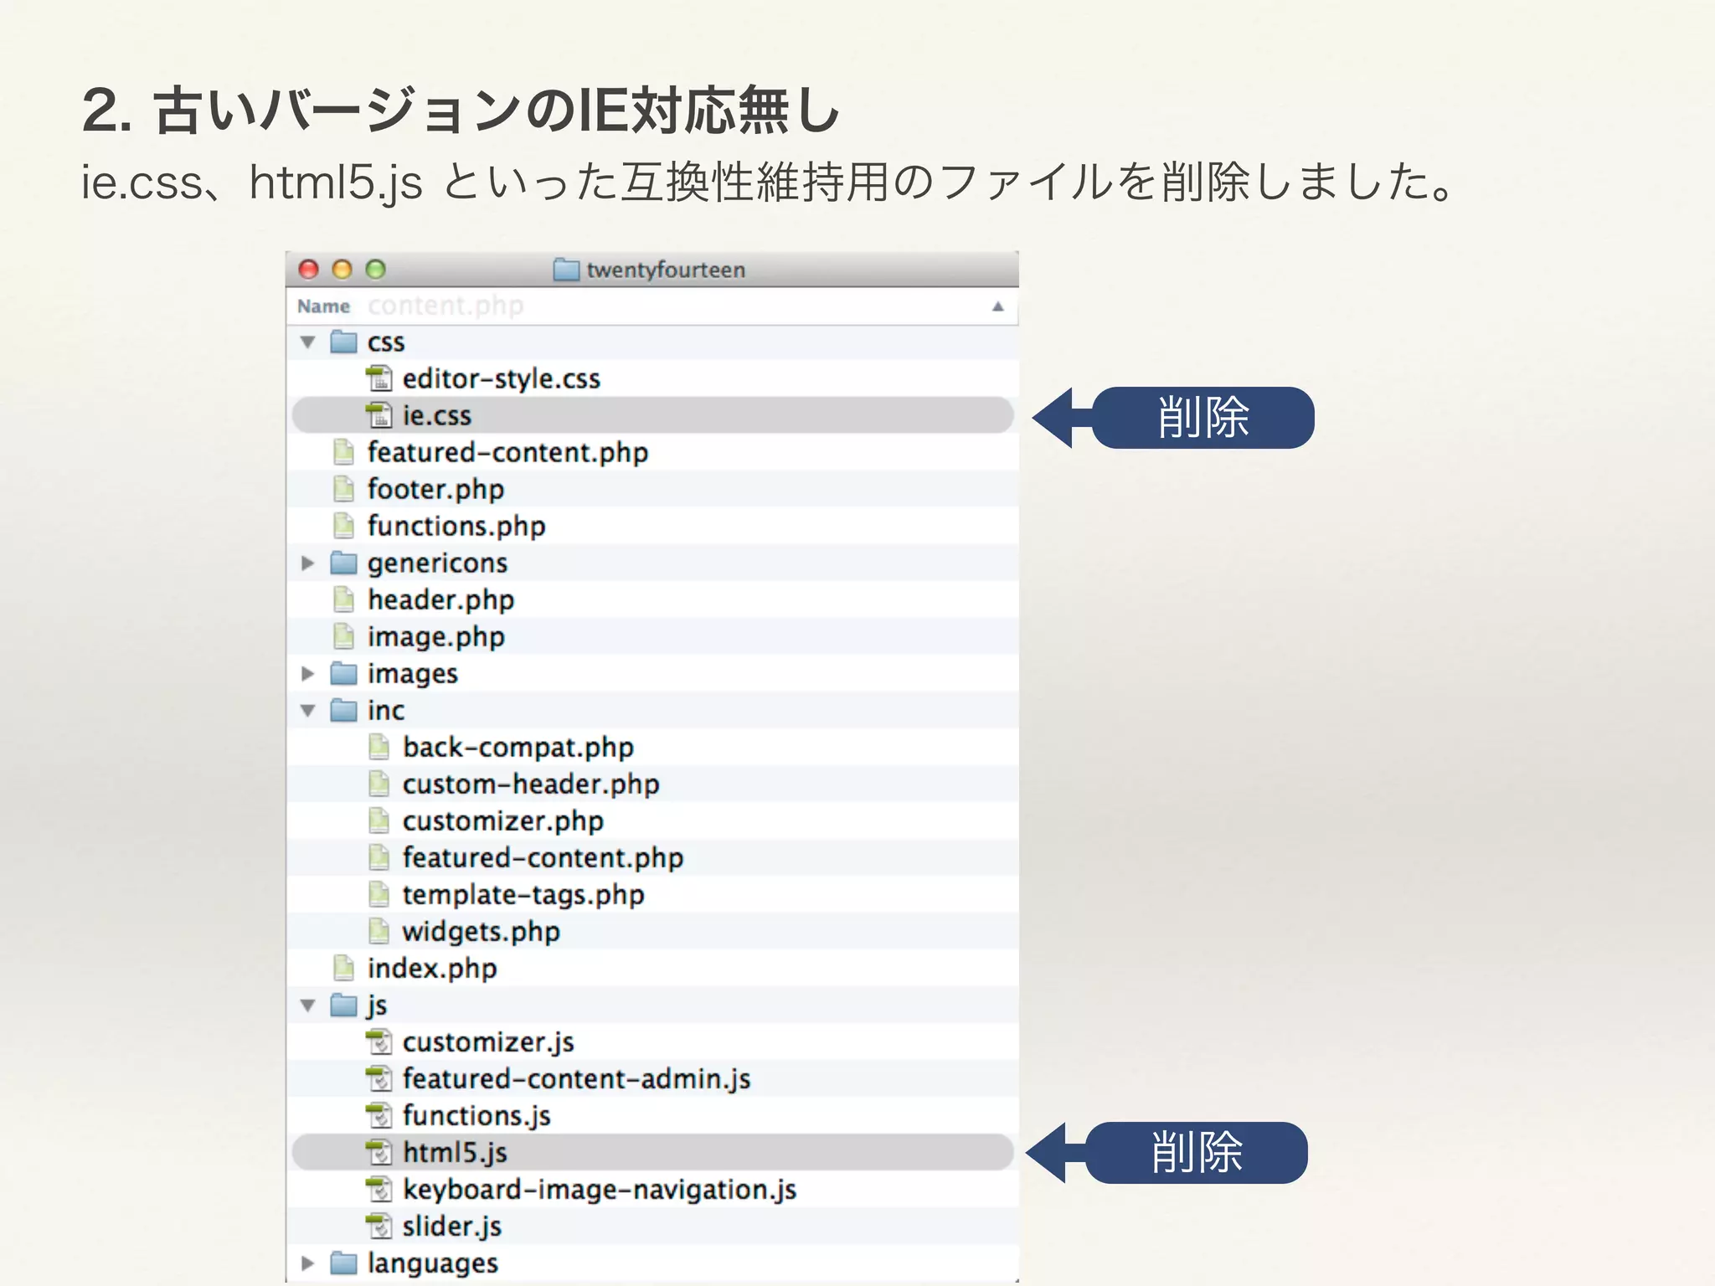Select the css folder icon
The image size is (1715, 1286).
click(x=343, y=342)
